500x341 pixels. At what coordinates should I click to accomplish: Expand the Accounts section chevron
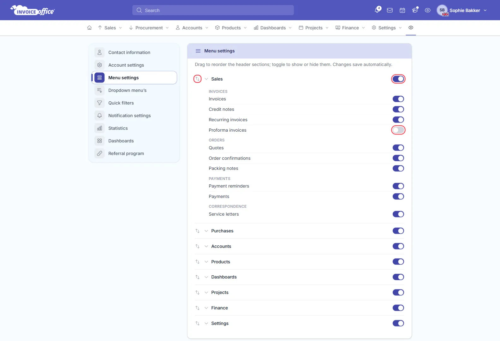tap(206, 246)
